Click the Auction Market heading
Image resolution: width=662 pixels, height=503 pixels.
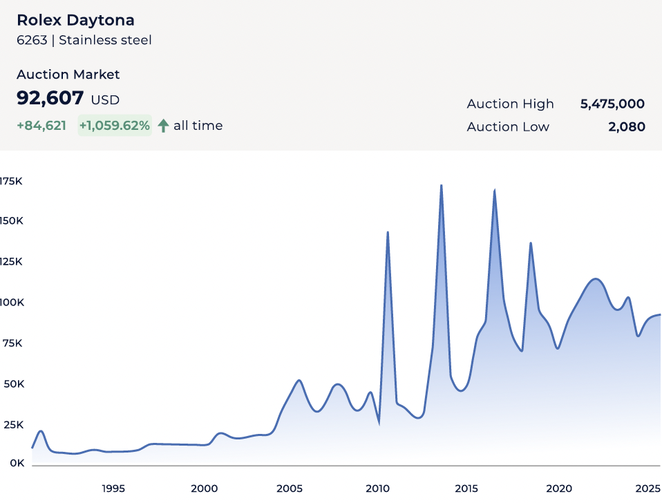[x=68, y=75]
